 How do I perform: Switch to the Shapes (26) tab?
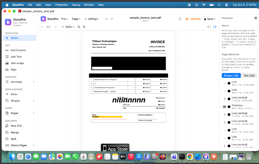pyautogui.click(x=231, y=76)
